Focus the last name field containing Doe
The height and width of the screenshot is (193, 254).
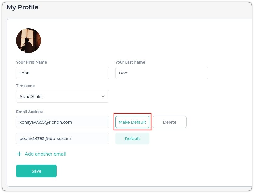[162, 73]
